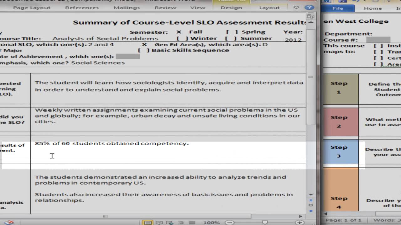Switch to Full Screen Reading view

click(x=159, y=222)
